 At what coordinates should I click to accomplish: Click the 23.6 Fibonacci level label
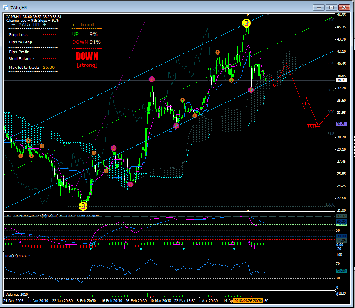pyautogui.click(x=331, y=63)
